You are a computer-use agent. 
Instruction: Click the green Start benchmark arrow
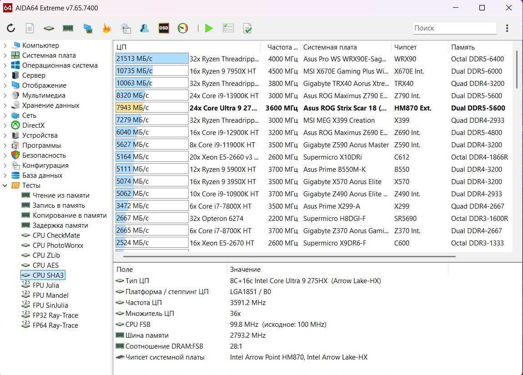tap(209, 28)
